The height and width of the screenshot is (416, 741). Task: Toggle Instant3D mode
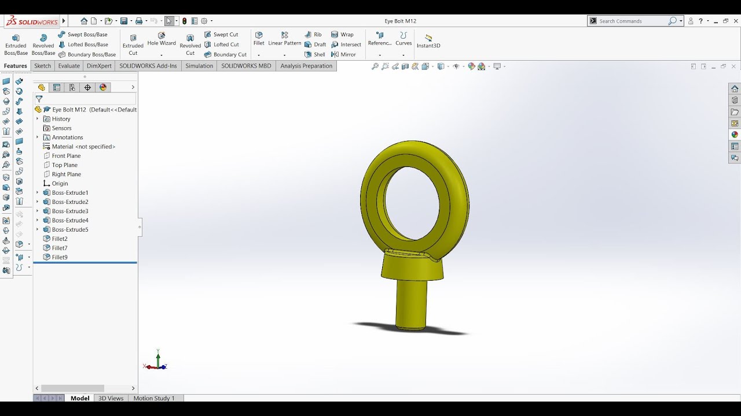(428, 41)
